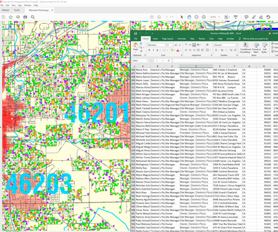Toggle align left in Excel ribbon
Image resolution: width=278 pixels, height=232 pixels.
coord(186,50)
